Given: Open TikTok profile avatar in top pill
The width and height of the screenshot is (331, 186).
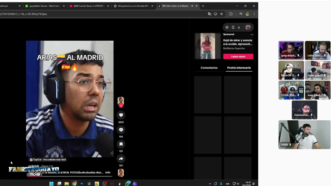Looking at the screenshot, I should [248, 27].
